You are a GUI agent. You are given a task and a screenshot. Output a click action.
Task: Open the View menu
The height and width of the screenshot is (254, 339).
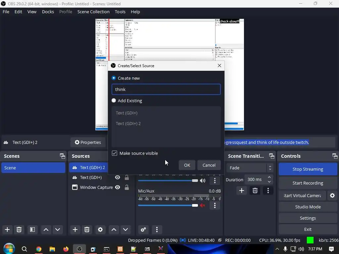[32, 12]
